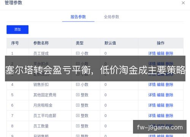
Task: Open 详情 for 其他固定费用 row
Action: click(x=152, y=95)
